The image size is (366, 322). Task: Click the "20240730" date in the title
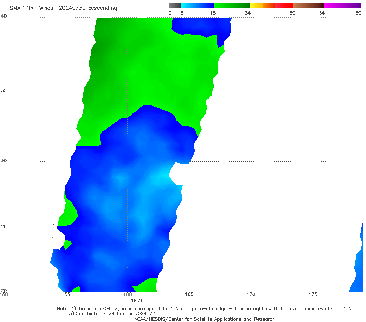click(x=72, y=8)
